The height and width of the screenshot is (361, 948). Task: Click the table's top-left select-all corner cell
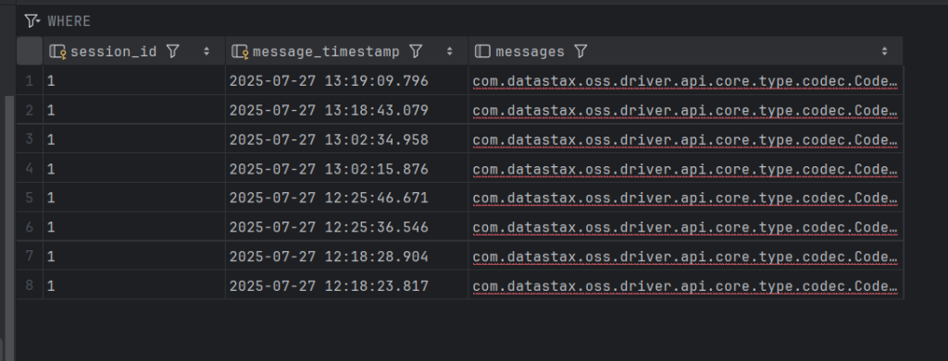coord(29,51)
